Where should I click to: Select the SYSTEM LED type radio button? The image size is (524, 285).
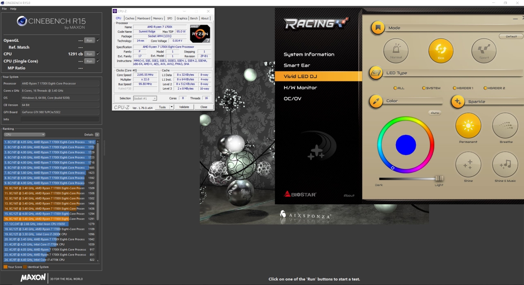[x=424, y=88]
